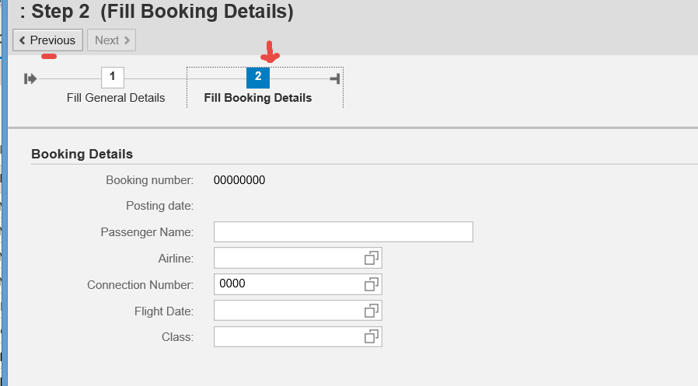Select the highlighted step 2 box
The height and width of the screenshot is (386, 698).
tap(258, 78)
